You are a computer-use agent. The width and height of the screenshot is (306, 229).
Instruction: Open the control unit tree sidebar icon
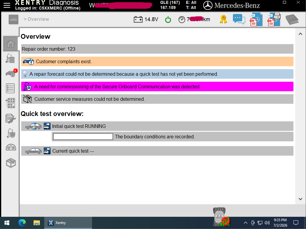[x=10, y=103]
